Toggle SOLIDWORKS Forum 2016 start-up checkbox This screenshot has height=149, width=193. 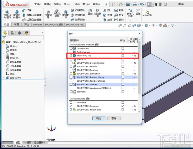click(x=123, y=109)
